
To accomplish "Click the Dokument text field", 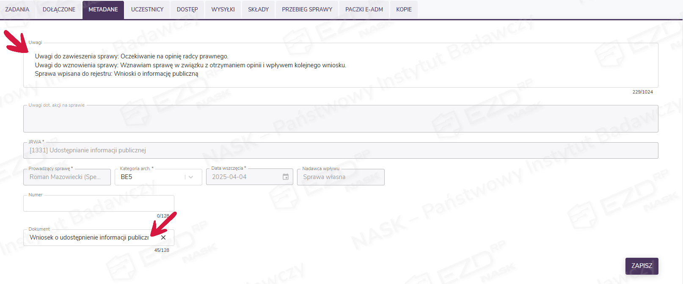I will tap(89, 237).
